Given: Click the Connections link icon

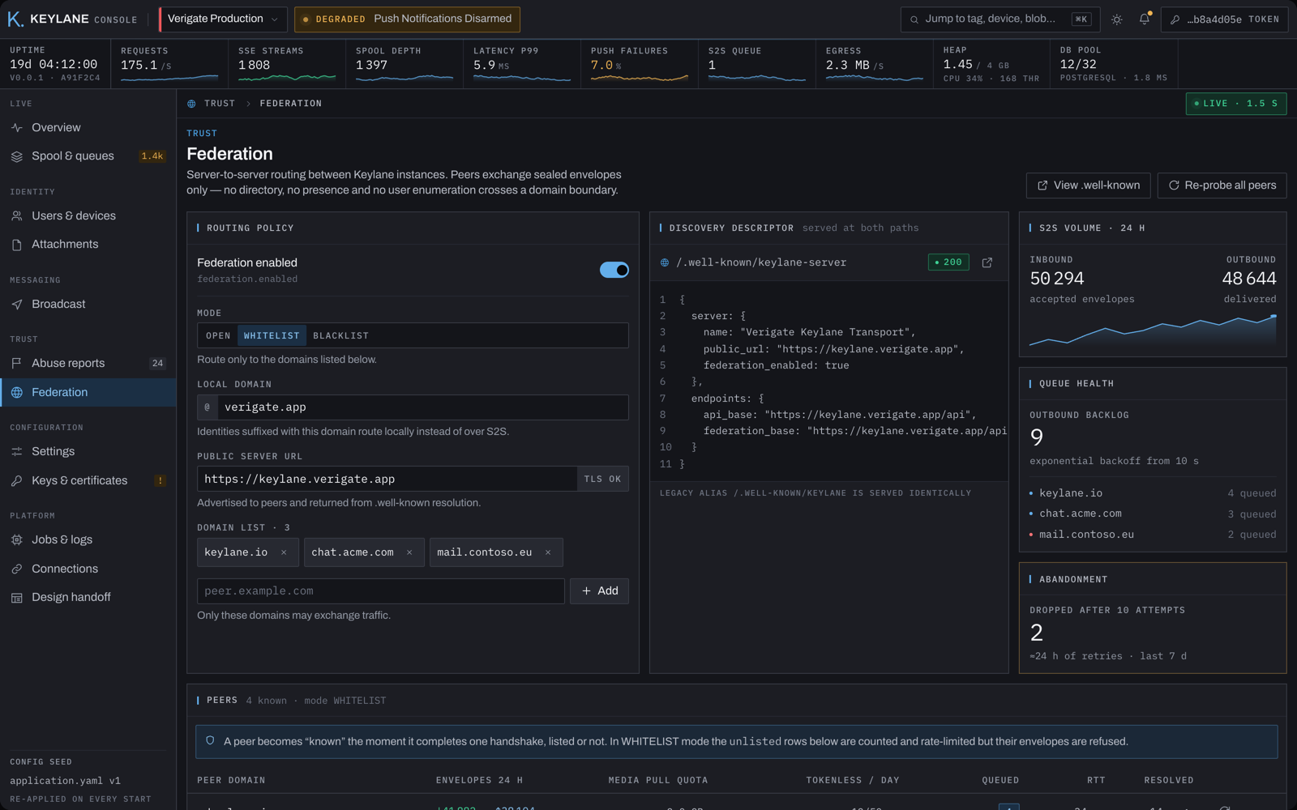Looking at the screenshot, I should (17, 569).
